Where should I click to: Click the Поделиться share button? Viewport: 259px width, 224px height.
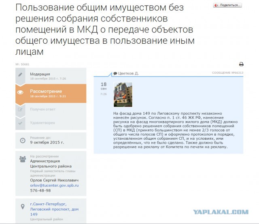227,5
